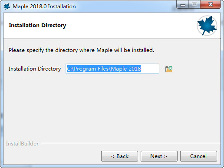Image resolution: width=224 pixels, height=168 pixels.
Task: Click the empty gray area below directory field
Action: click(x=112, y=107)
